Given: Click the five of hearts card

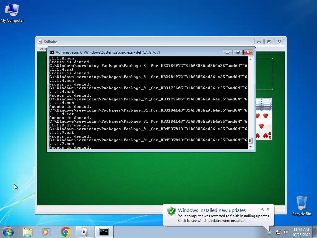Looking at the screenshot, I should [264, 125].
